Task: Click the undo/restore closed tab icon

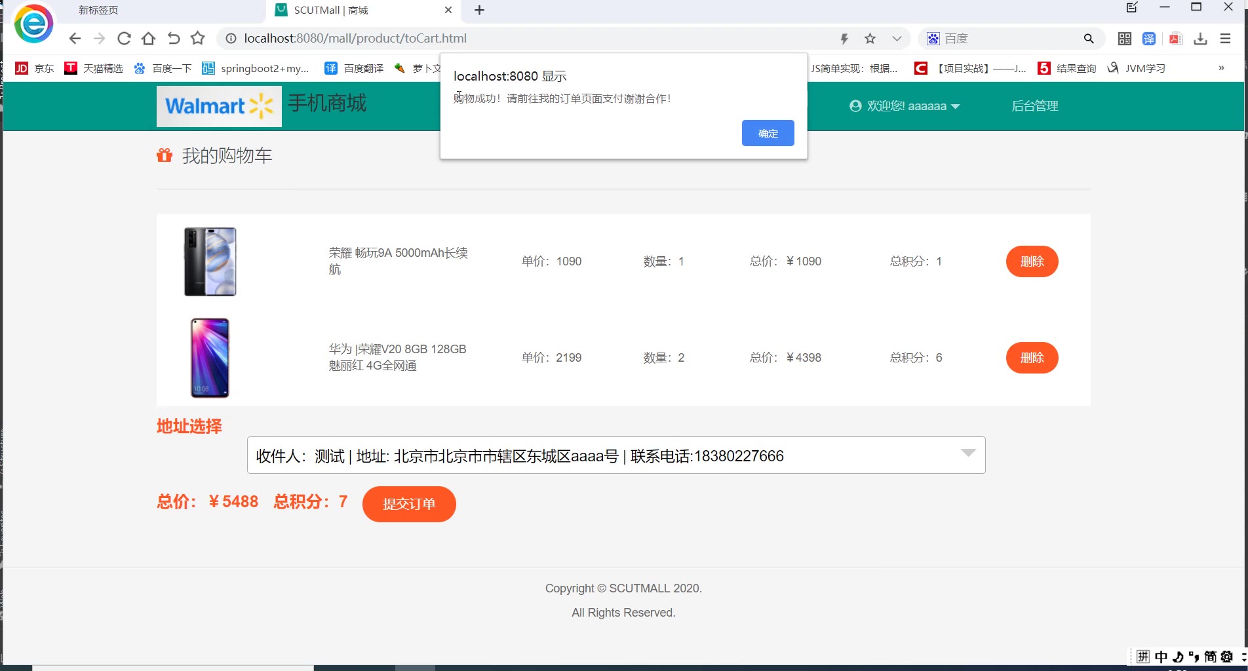Action: (x=173, y=39)
